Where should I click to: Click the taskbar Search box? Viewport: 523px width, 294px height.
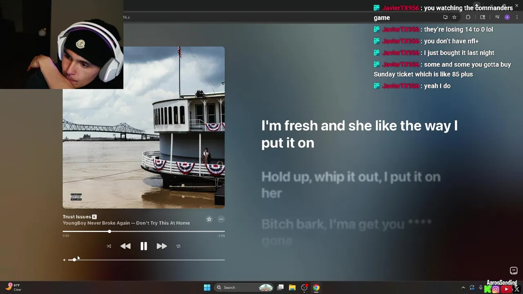click(x=244, y=287)
